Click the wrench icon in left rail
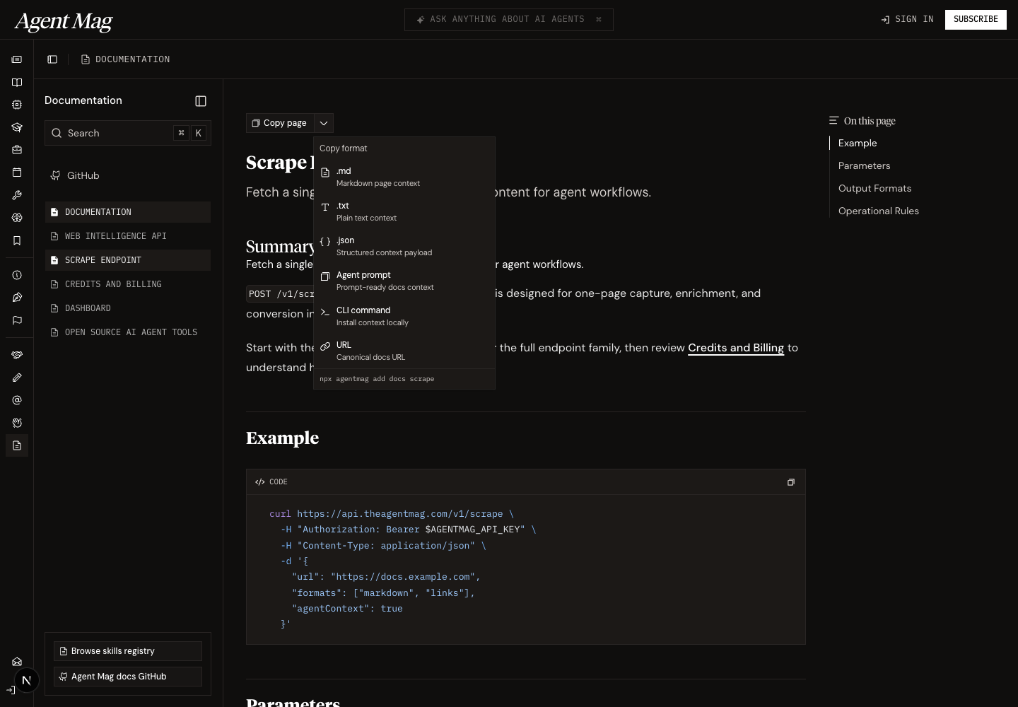This screenshot has height=707, width=1018. point(17,195)
